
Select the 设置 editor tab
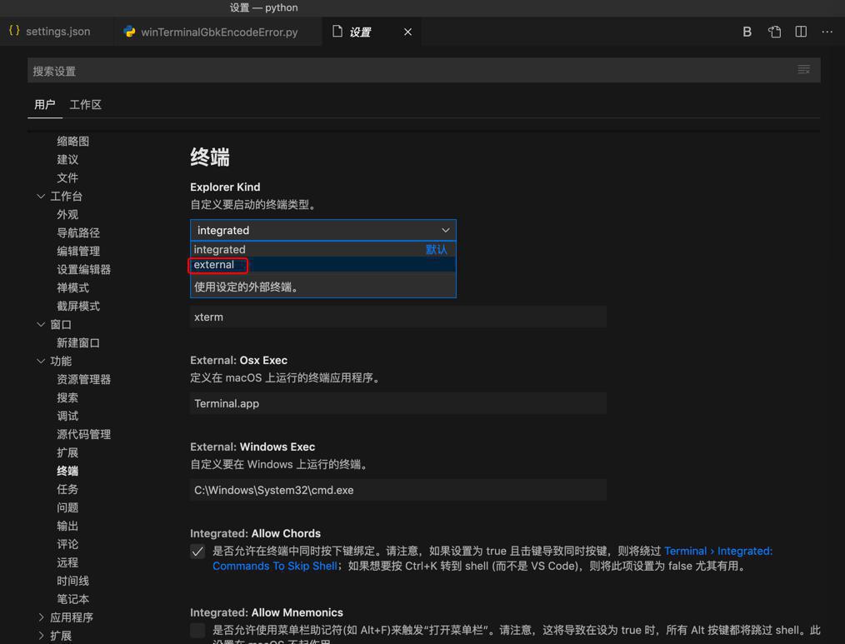pos(360,32)
